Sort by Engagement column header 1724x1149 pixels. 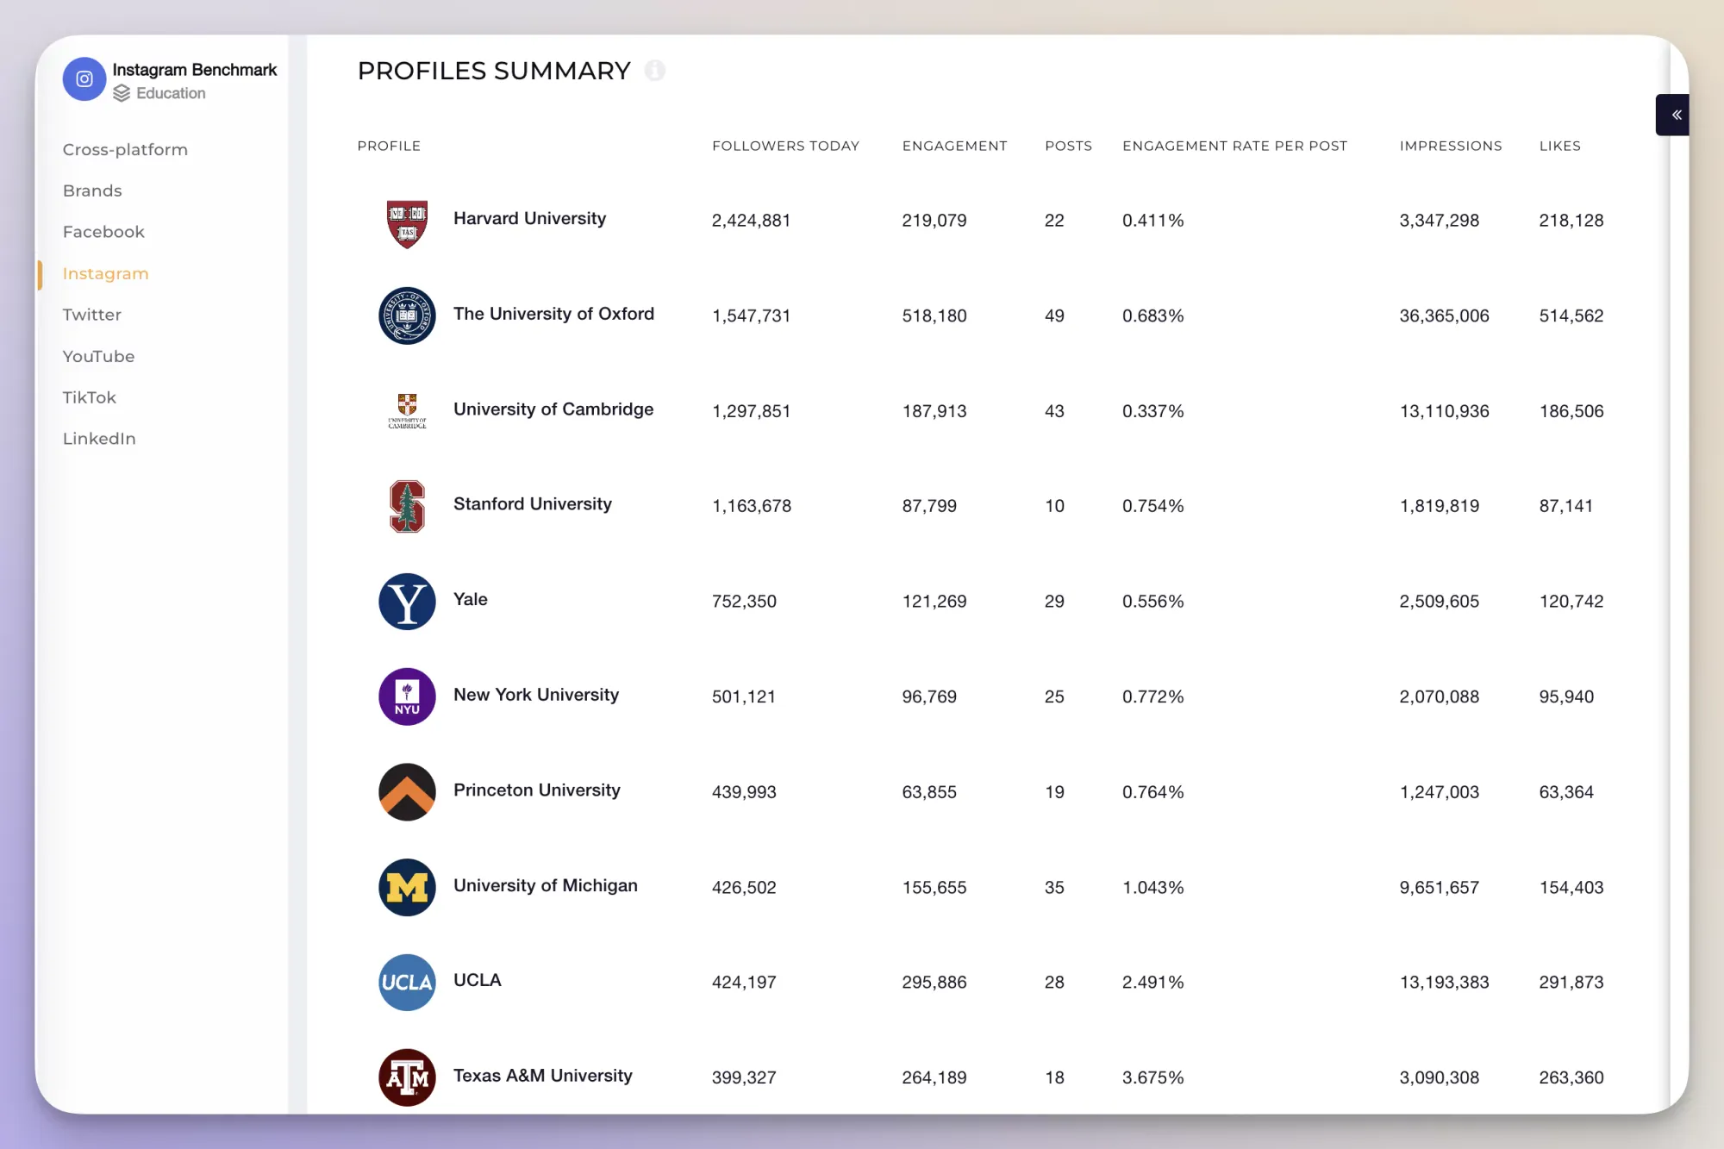954,146
